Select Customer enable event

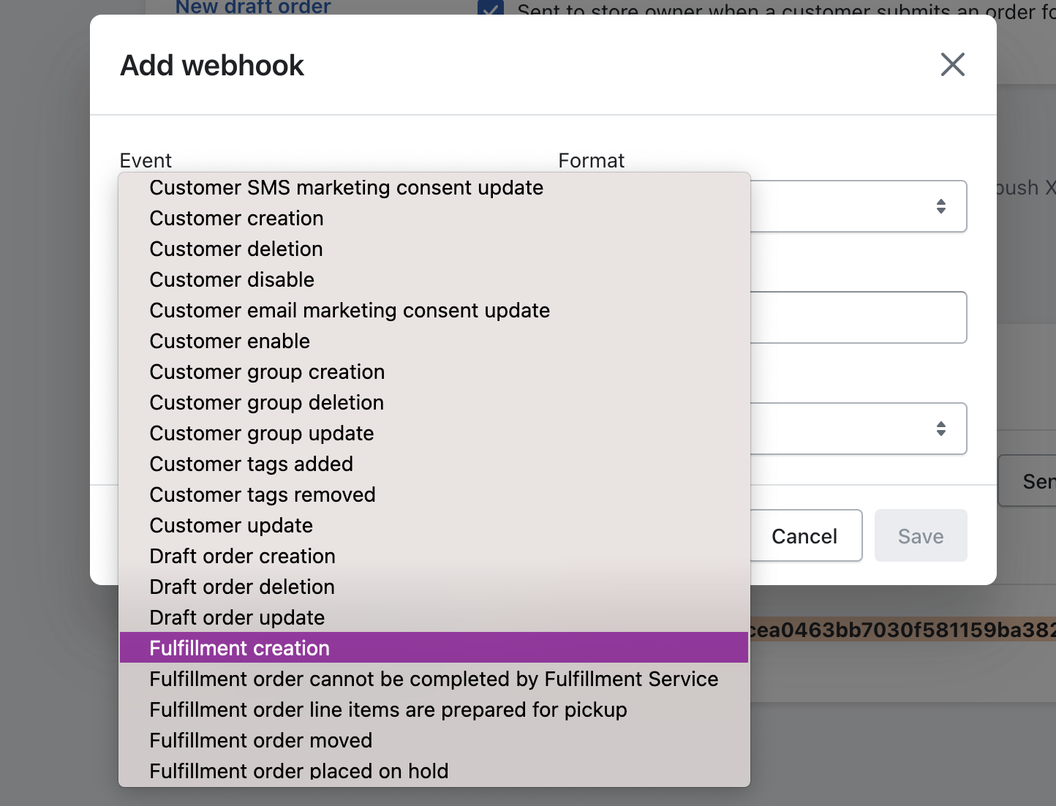[x=230, y=342]
